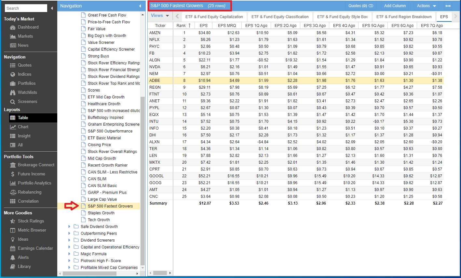Open the Correlation tool
The width and height of the screenshot is (461, 278).
click(x=24, y=201)
